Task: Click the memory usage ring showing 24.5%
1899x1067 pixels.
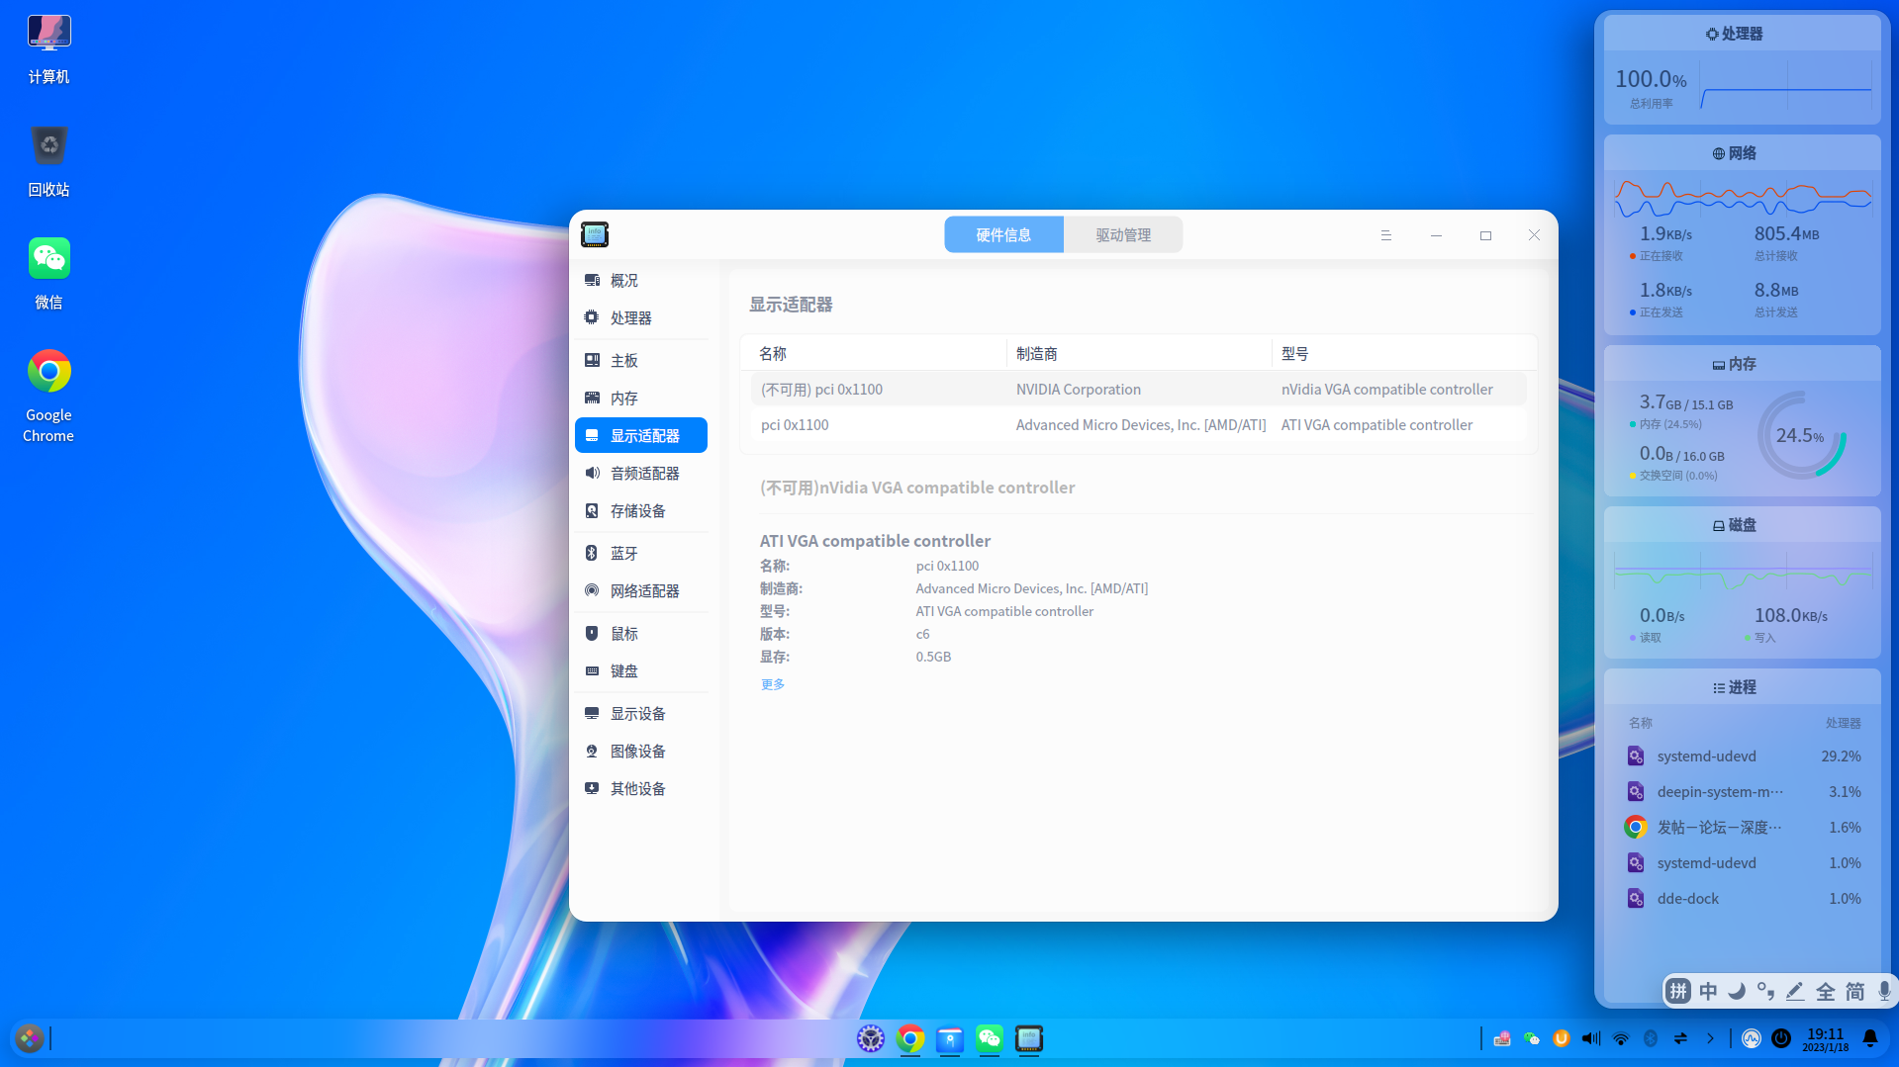Action: (x=1801, y=435)
